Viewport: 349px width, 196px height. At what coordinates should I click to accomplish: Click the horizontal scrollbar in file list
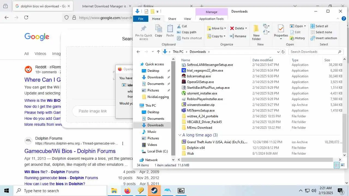[x=257, y=160]
